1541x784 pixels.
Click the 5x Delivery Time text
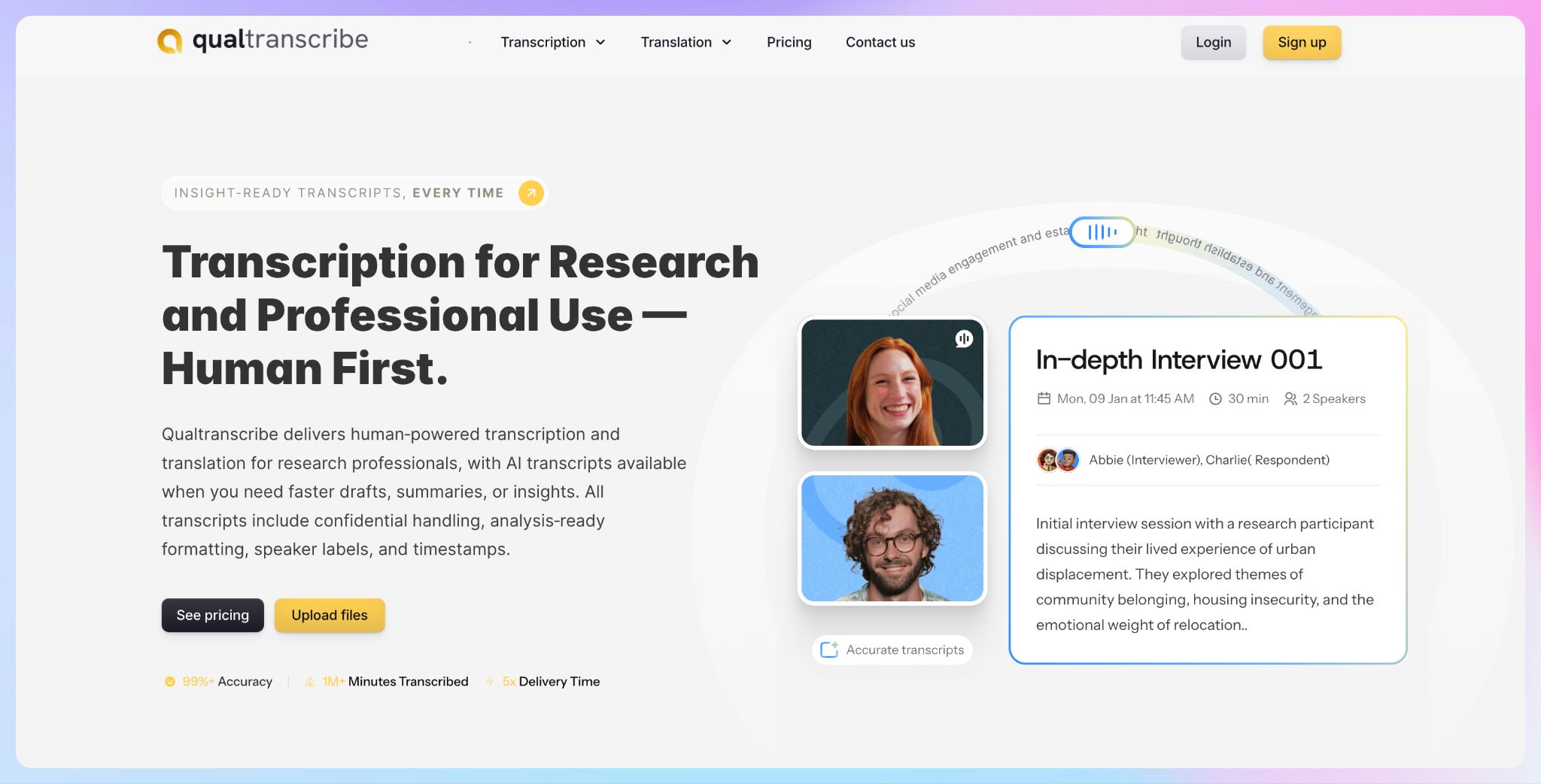pyautogui.click(x=551, y=682)
